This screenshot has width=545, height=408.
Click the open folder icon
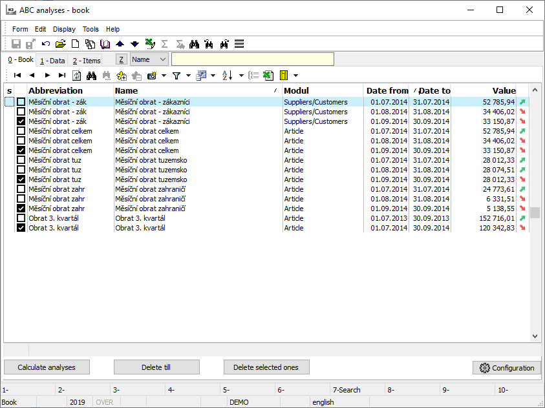61,44
